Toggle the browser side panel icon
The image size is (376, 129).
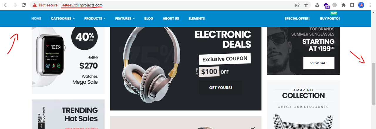pos(352,5)
